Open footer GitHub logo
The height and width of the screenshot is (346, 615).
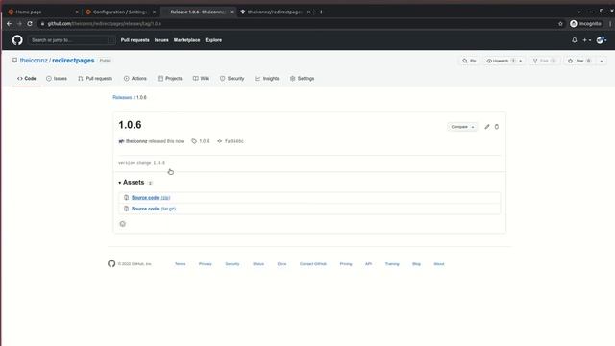111,263
